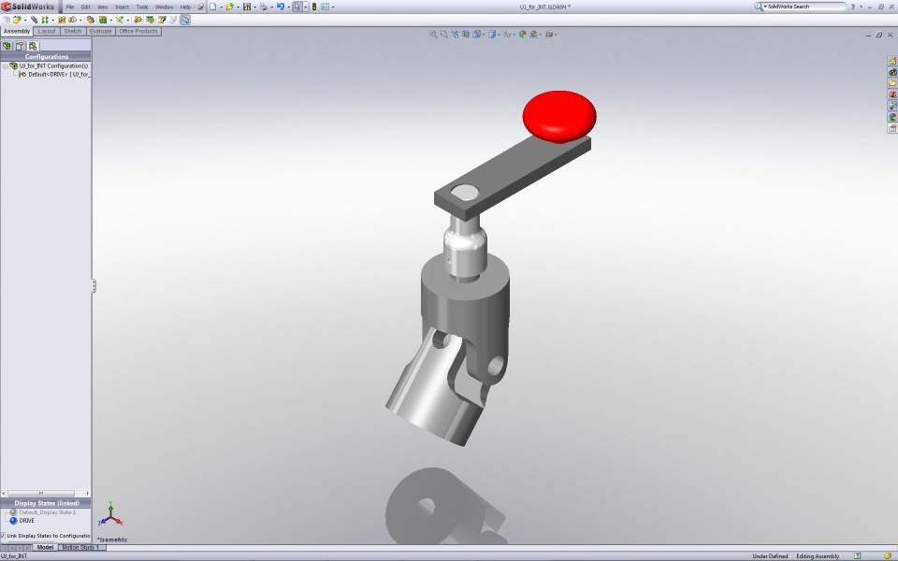Click the Edit Appearance color sphere icon
This screenshot has height=561, width=898.
coord(522,35)
